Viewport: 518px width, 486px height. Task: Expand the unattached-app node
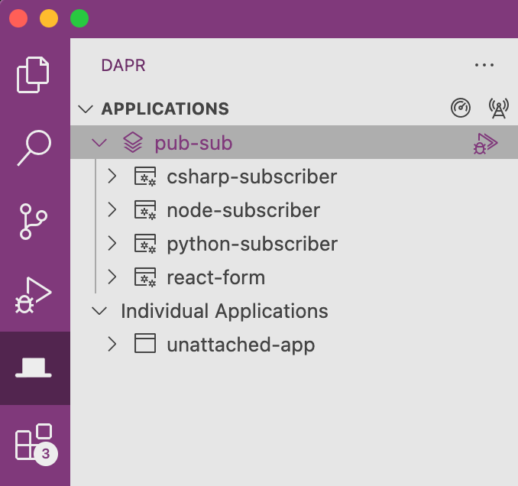pyautogui.click(x=112, y=345)
